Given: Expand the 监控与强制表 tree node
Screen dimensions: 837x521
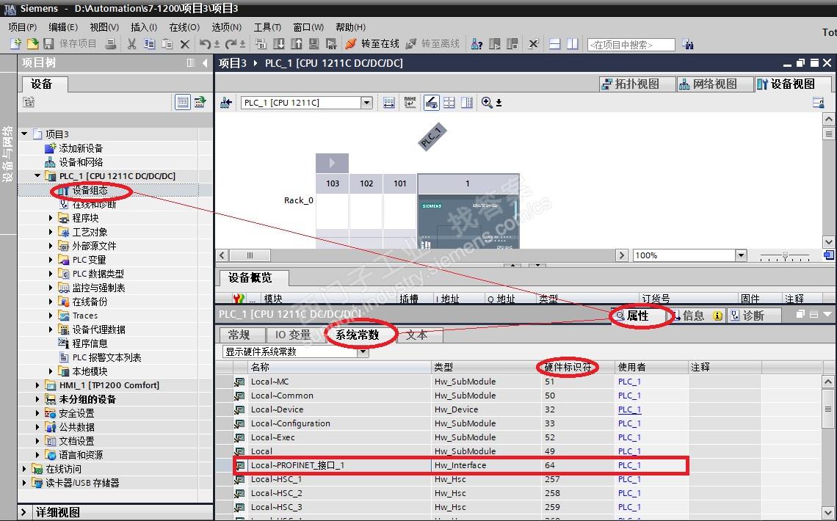Looking at the screenshot, I should pyautogui.click(x=51, y=288).
